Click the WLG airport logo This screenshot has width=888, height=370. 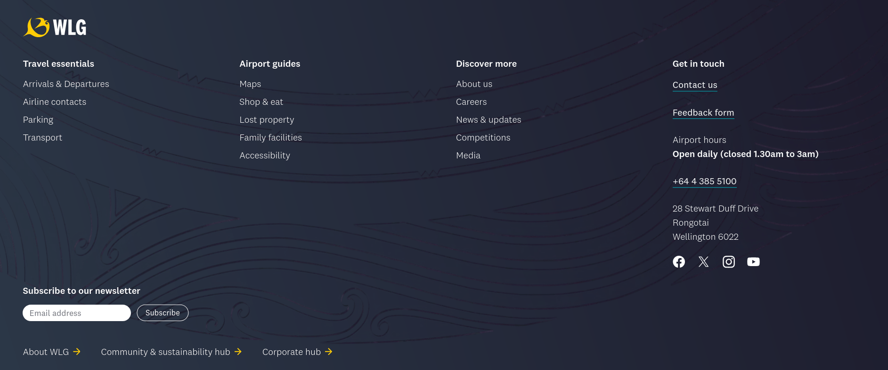[55, 27]
